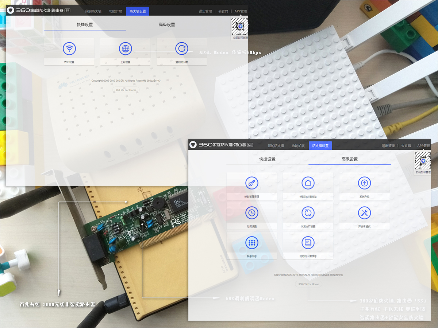Select 高级设置 sub-tab in the upper window
Viewport: 438px width, 328px height.
point(167,25)
